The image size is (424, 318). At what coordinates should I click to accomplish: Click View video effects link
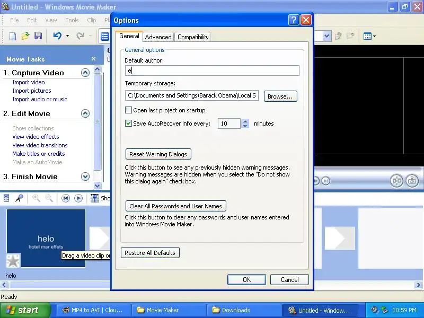coord(36,137)
